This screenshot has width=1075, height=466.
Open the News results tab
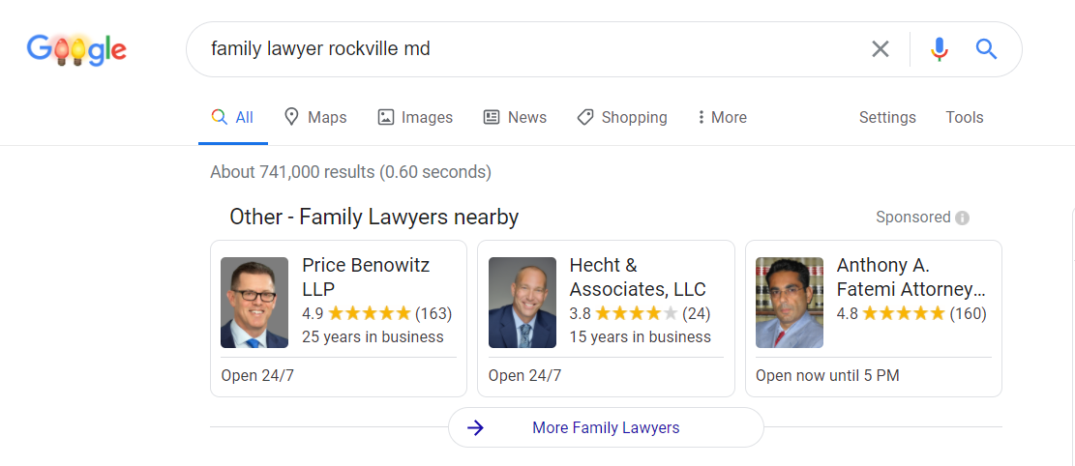515,117
